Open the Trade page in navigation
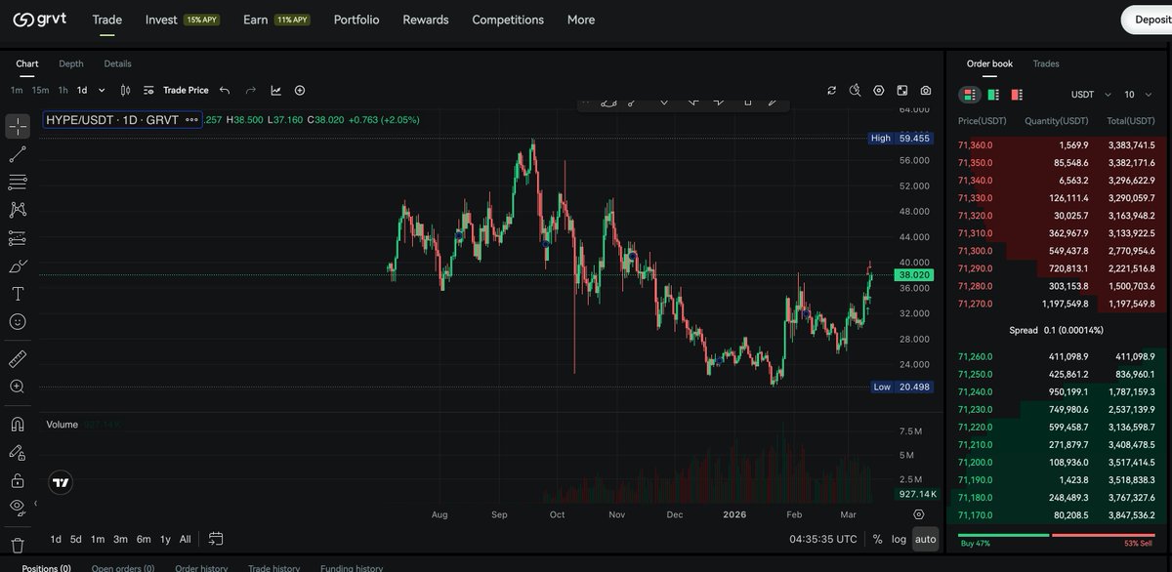Viewport: 1172px width, 572px height. click(106, 20)
